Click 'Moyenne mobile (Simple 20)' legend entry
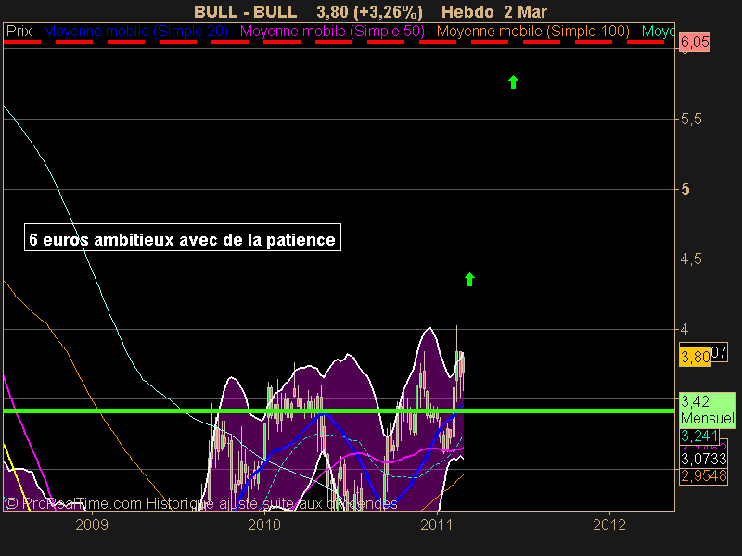Viewport: 742px width, 556px height. pos(135,32)
